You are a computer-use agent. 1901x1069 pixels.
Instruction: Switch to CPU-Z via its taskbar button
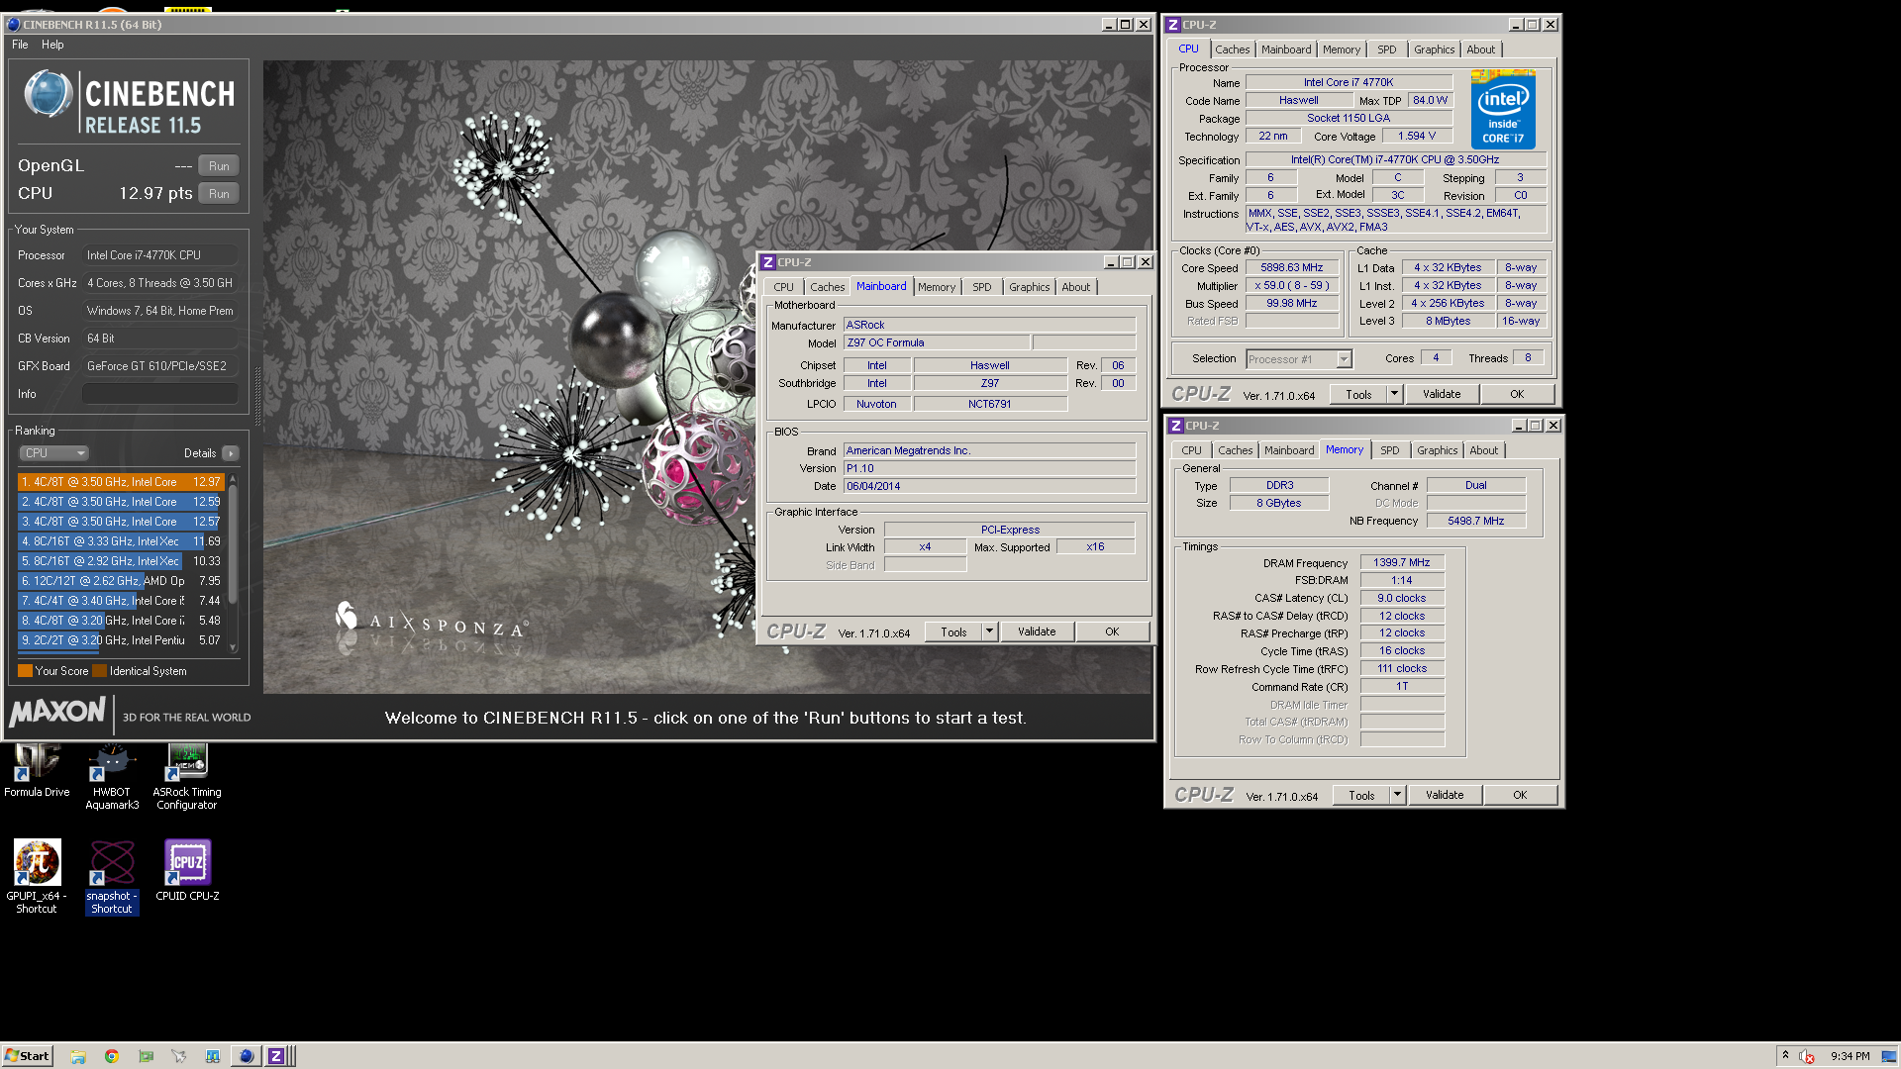[x=277, y=1056]
